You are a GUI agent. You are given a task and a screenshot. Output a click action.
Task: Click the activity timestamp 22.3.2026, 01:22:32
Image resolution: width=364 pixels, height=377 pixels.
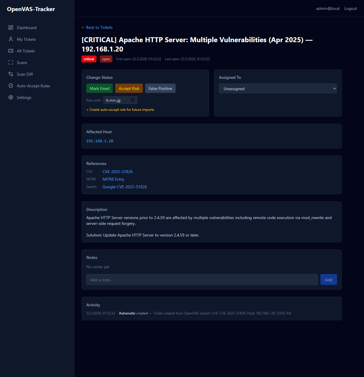(x=101, y=313)
